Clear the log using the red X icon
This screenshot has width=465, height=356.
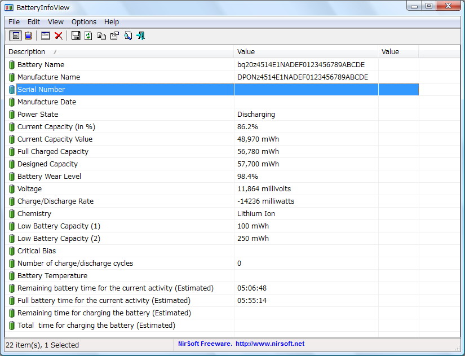click(x=58, y=35)
